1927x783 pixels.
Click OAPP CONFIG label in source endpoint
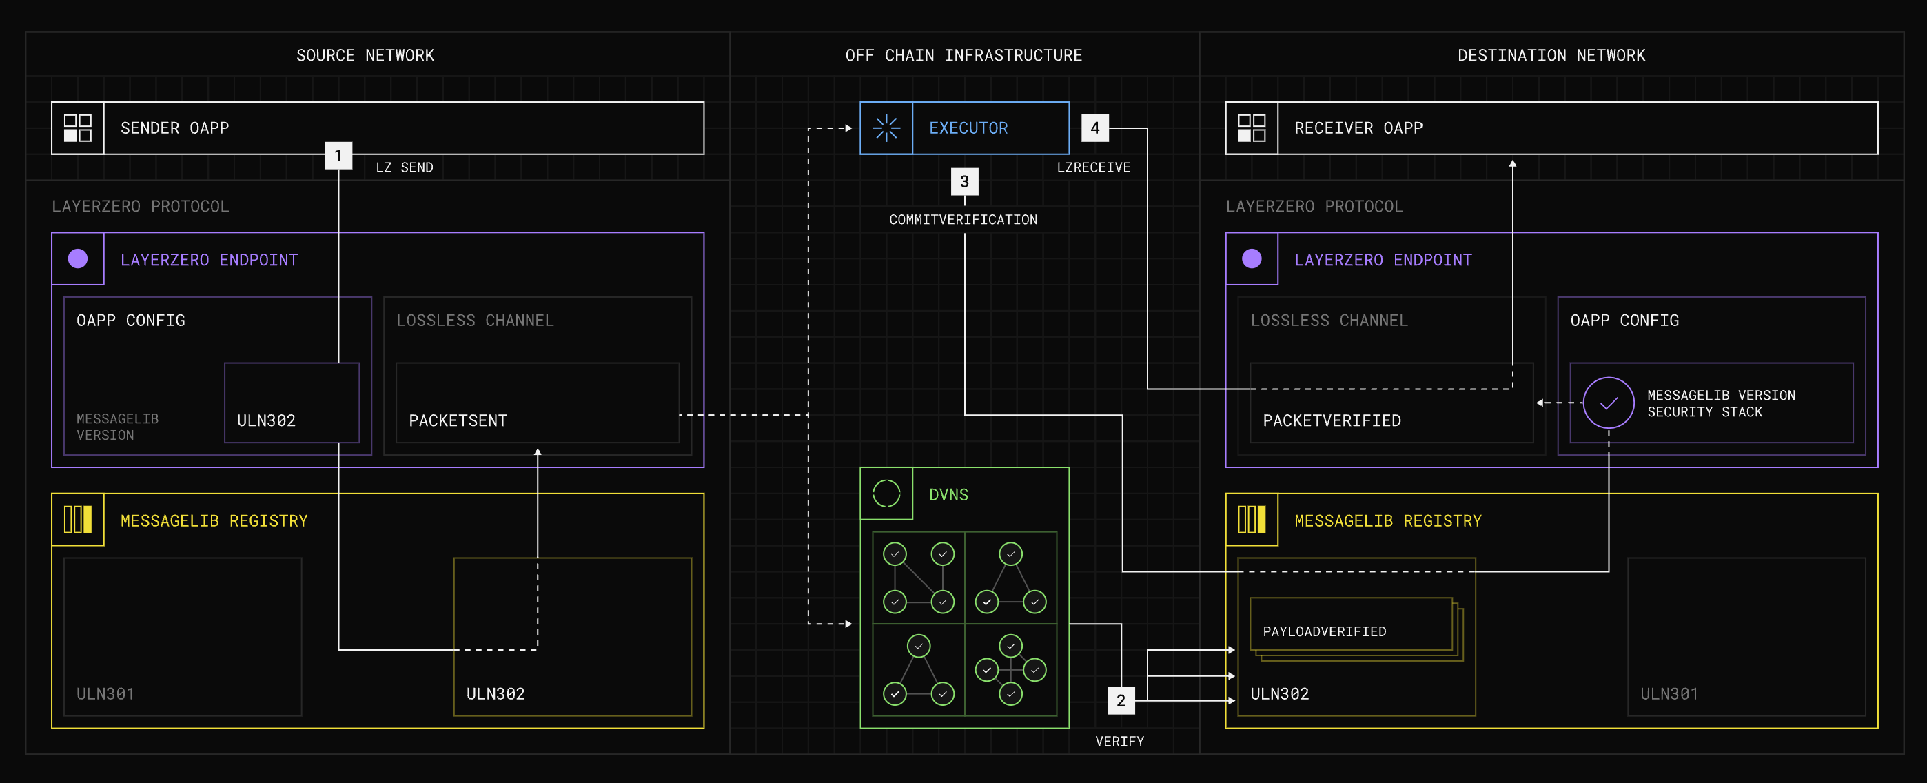(131, 320)
